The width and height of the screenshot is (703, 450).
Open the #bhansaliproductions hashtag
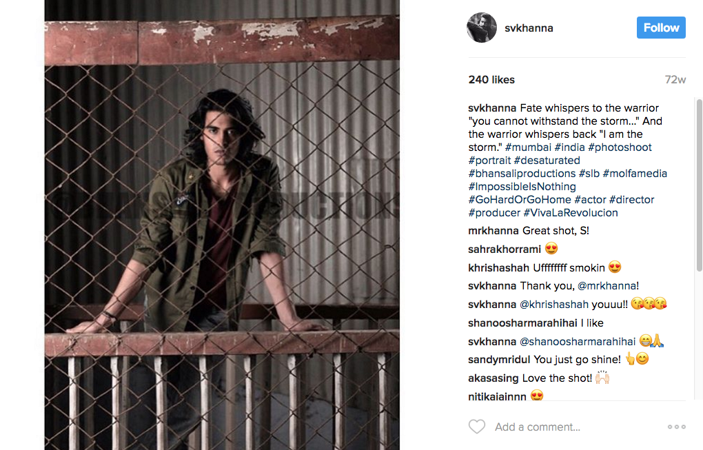click(522, 174)
